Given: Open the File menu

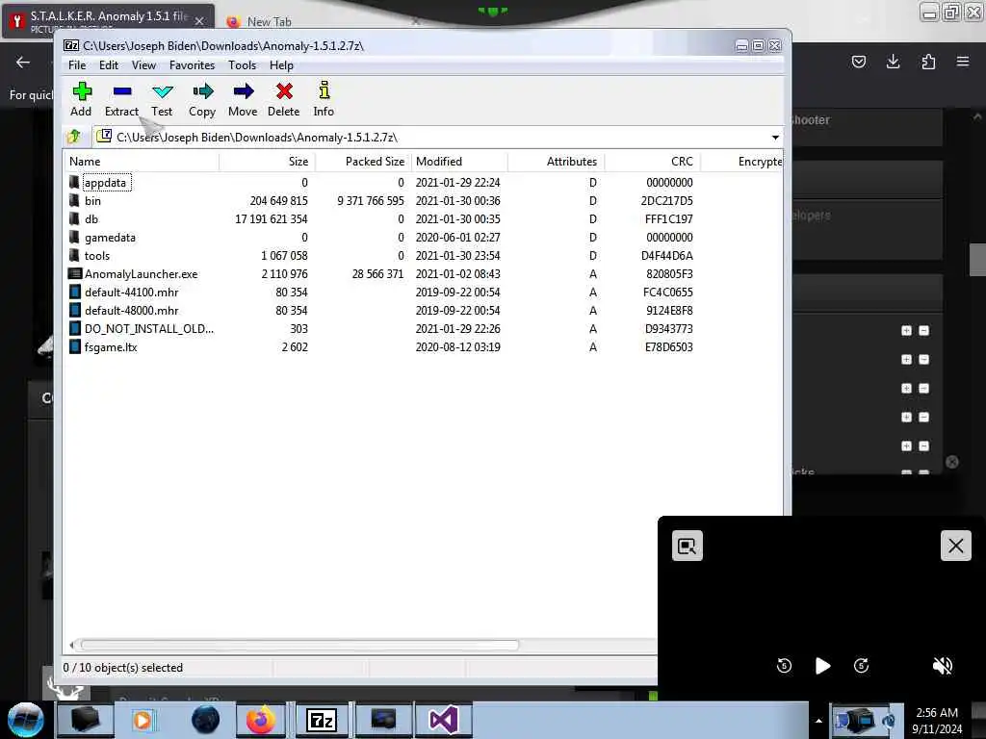Looking at the screenshot, I should tap(77, 65).
